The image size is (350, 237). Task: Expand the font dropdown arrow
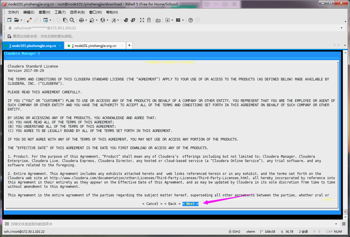tap(118, 20)
